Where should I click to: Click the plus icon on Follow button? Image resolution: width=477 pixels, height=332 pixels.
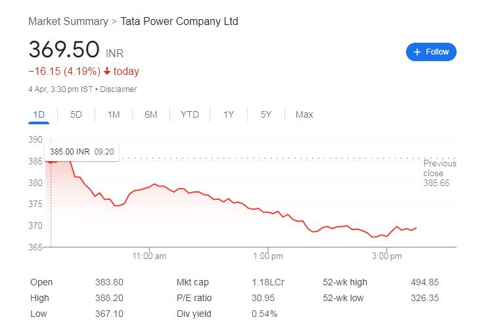(417, 52)
